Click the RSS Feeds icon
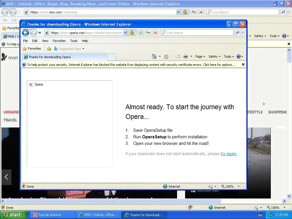The image size is (292, 219). click(x=166, y=57)
